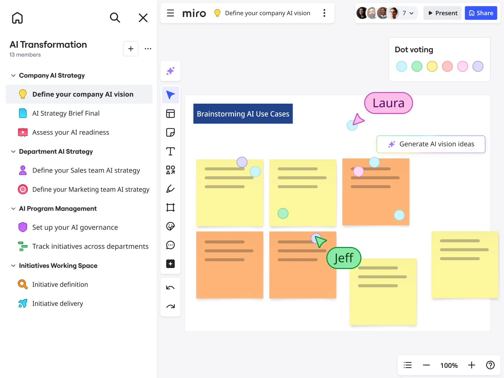Open the board options three-dot menu
Image resolution: width=504 pixels, height=378 pixels.
[x=324, y=13]
